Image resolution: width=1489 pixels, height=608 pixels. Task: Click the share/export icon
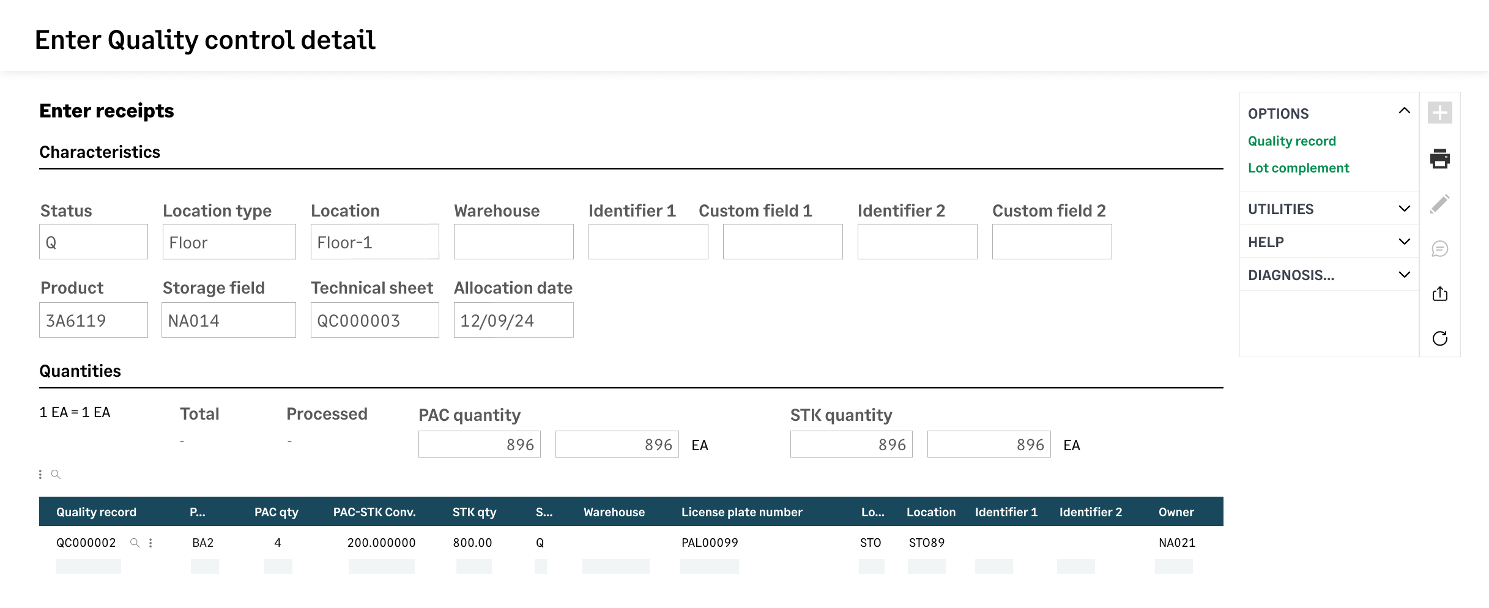(1439, 294)
